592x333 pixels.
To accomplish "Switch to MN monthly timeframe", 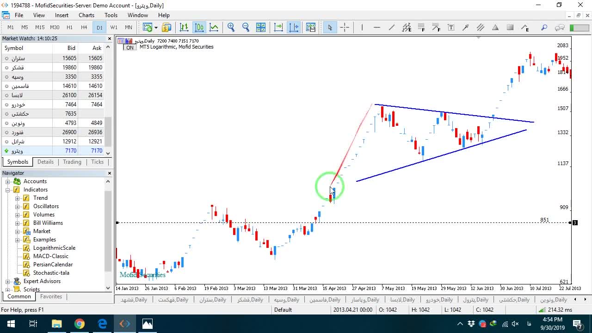I will pyautogui.click(x=129, y=27).
